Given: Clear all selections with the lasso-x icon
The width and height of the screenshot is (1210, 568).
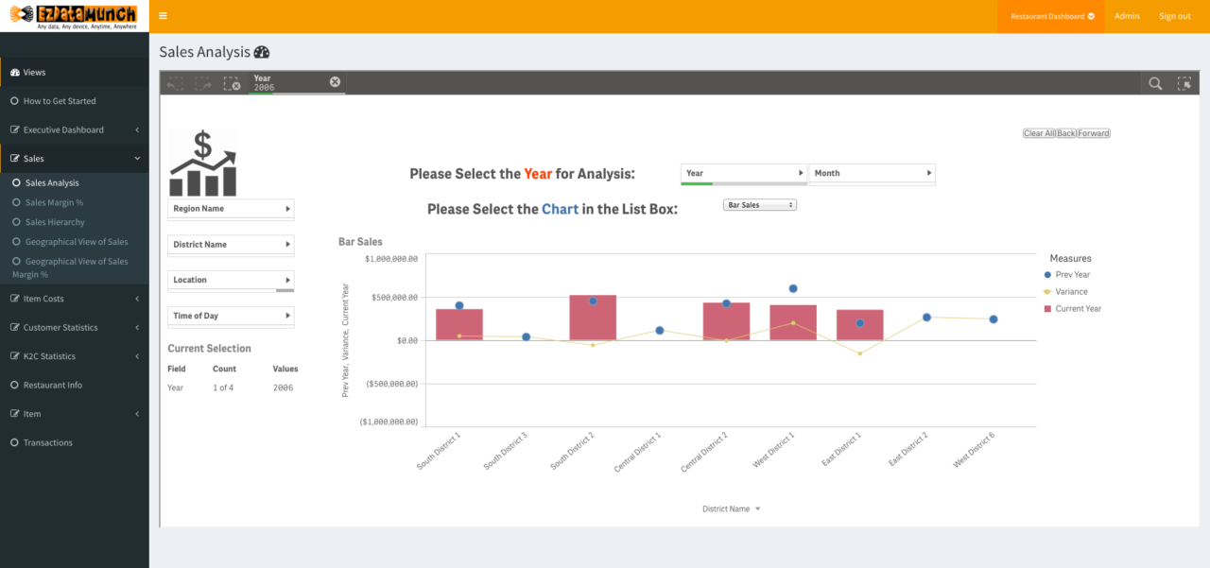Looking at the screenshot, I should 232,83.
